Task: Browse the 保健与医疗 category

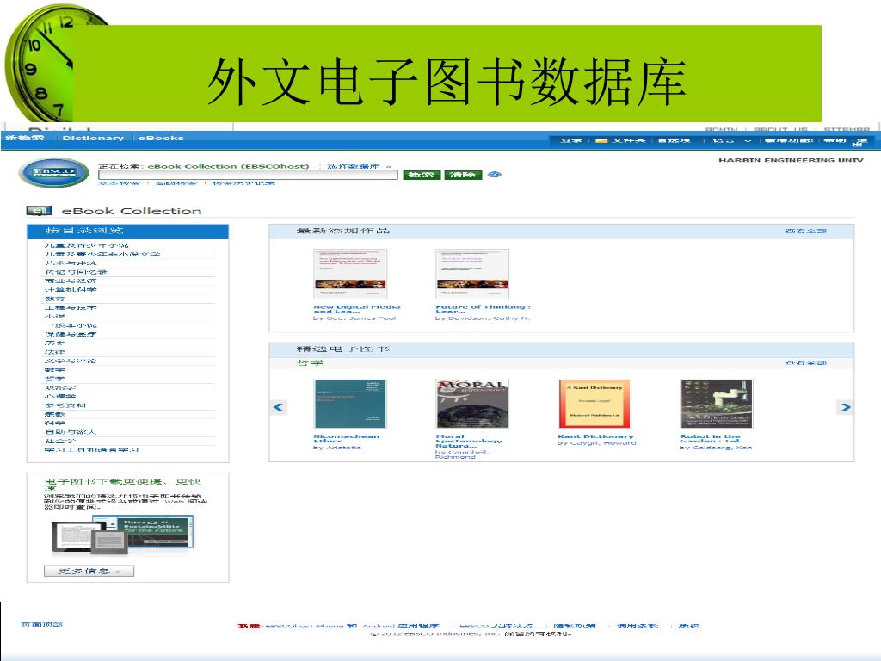Action: (x=71, y=335)
